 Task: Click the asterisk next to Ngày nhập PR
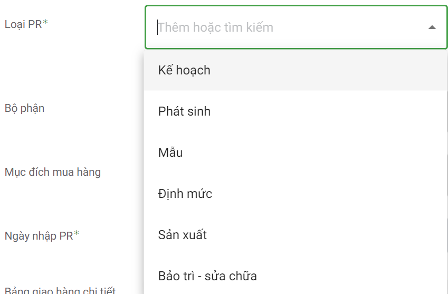click(x=77, y=234)
